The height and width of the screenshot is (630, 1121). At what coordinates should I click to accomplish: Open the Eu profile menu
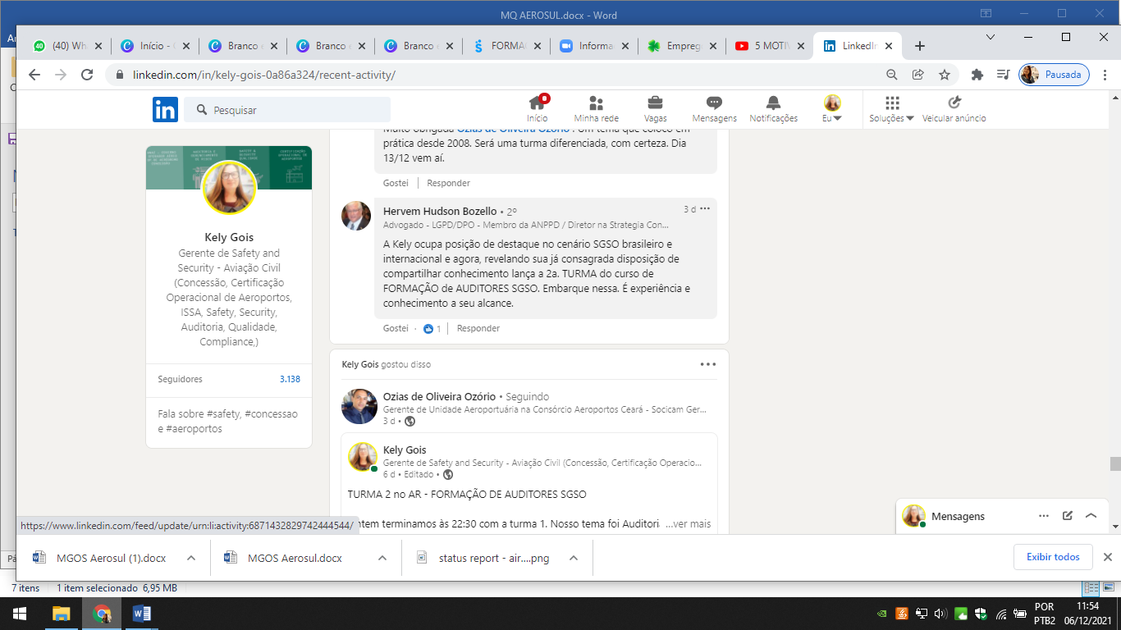pyautogui.click(x=832, y=109)
